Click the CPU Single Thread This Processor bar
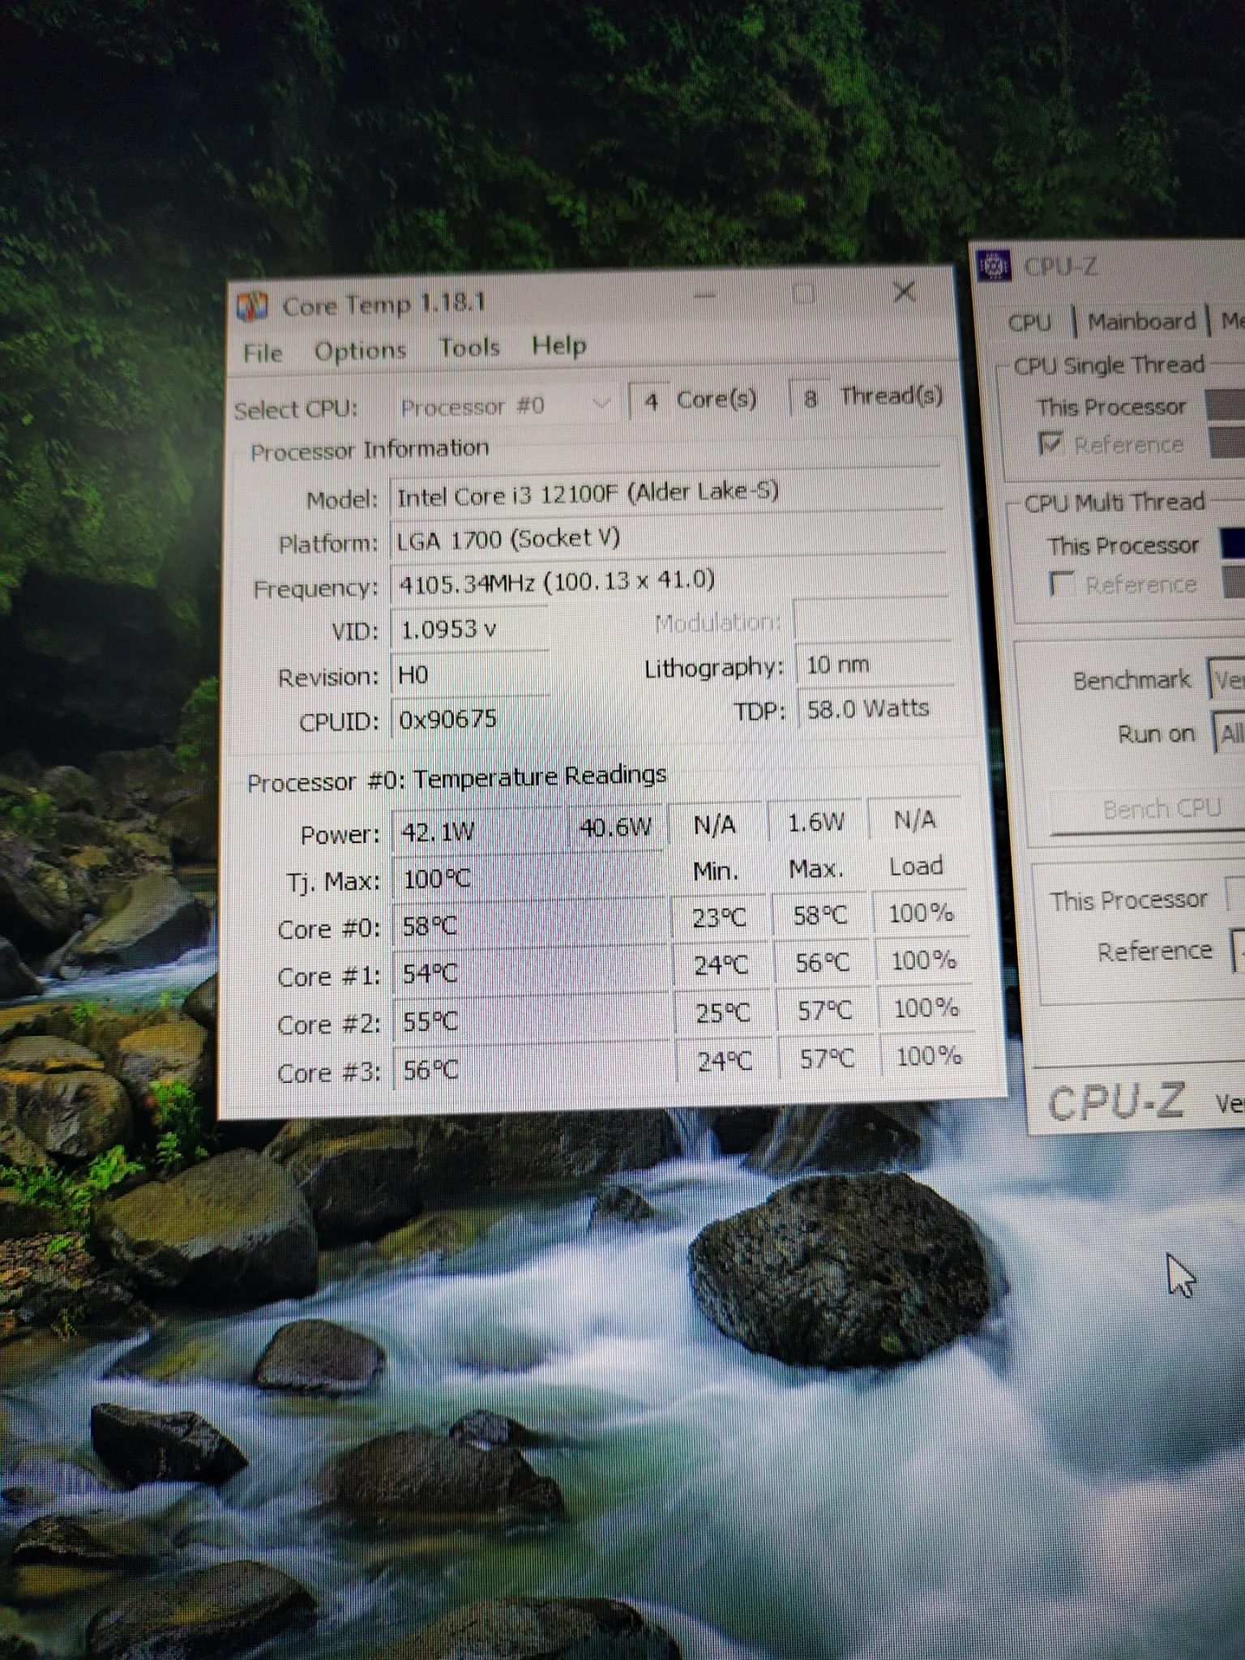This screenshot has height=1660, width=1245. tap(1226, 404)
